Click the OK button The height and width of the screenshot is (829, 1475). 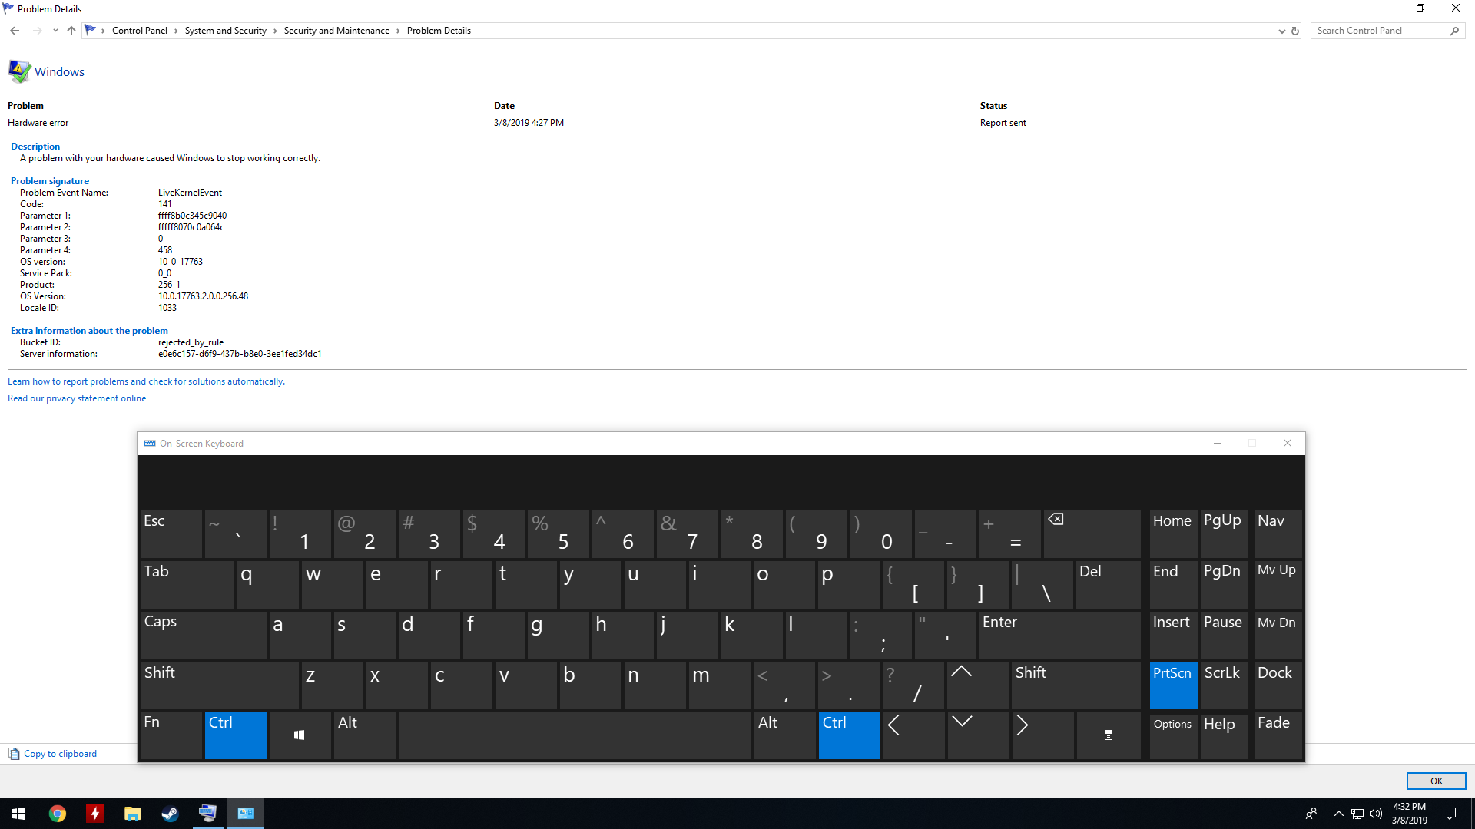pyautogui.click(x=1436, y=781)
